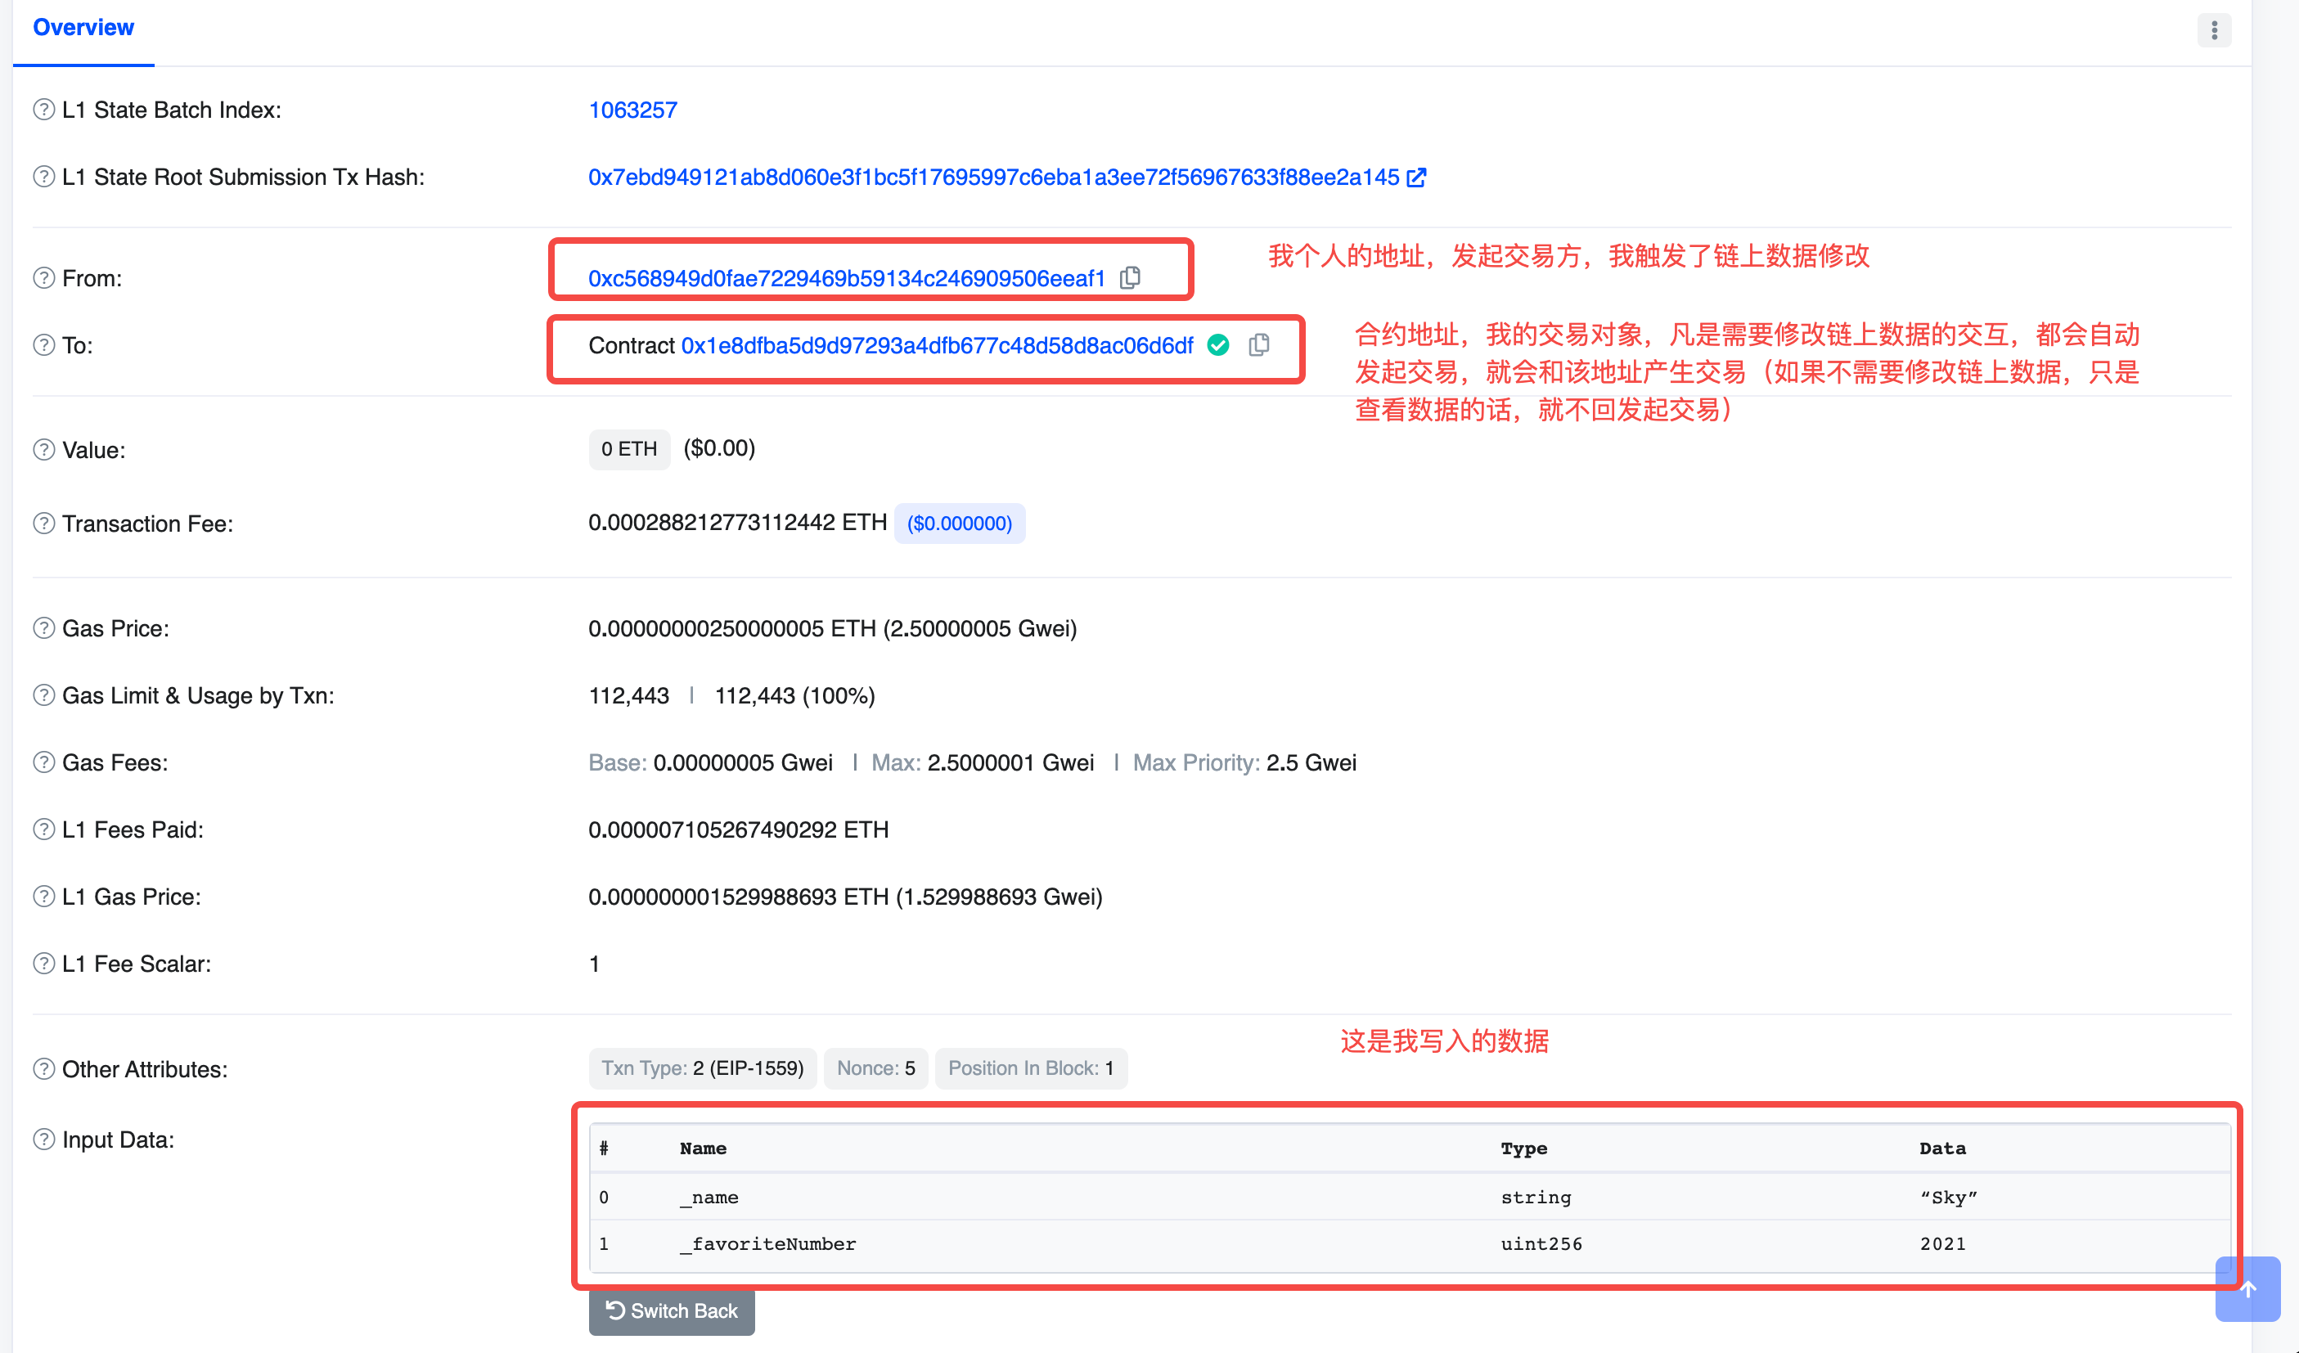Click verified green checkmark beside contract

tap(1218, 345)
